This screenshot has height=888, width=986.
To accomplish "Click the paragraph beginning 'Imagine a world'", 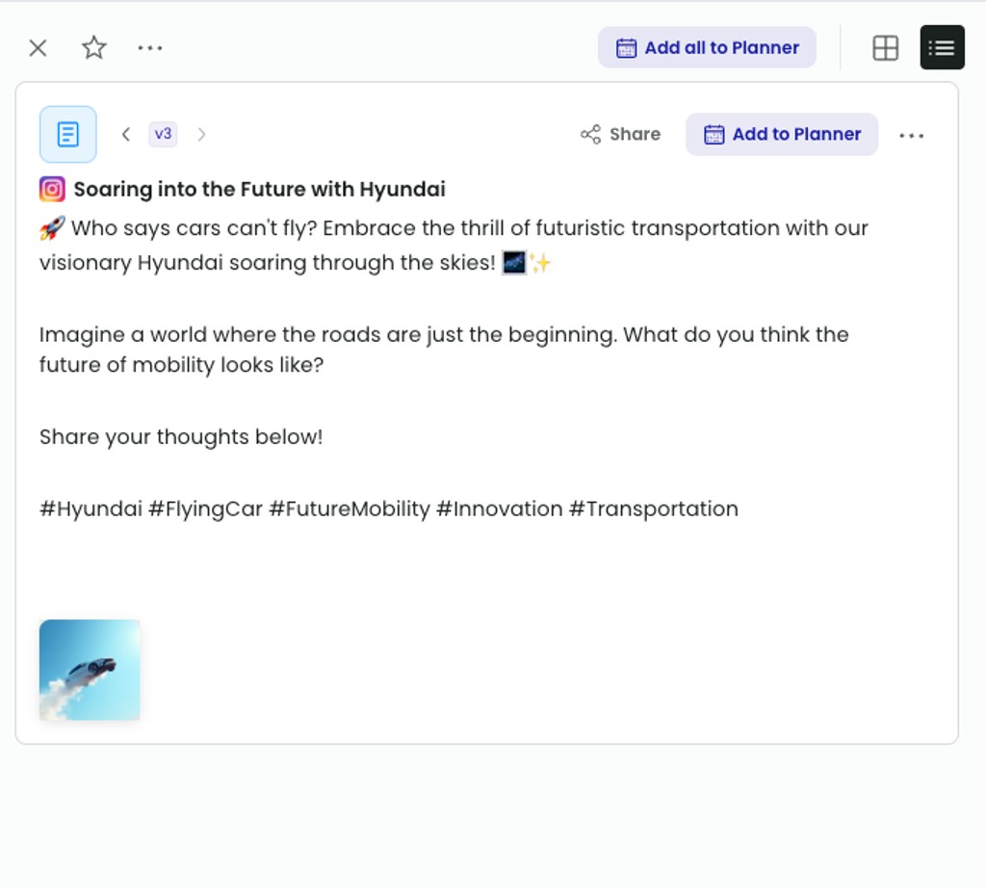I will (444, 350).
